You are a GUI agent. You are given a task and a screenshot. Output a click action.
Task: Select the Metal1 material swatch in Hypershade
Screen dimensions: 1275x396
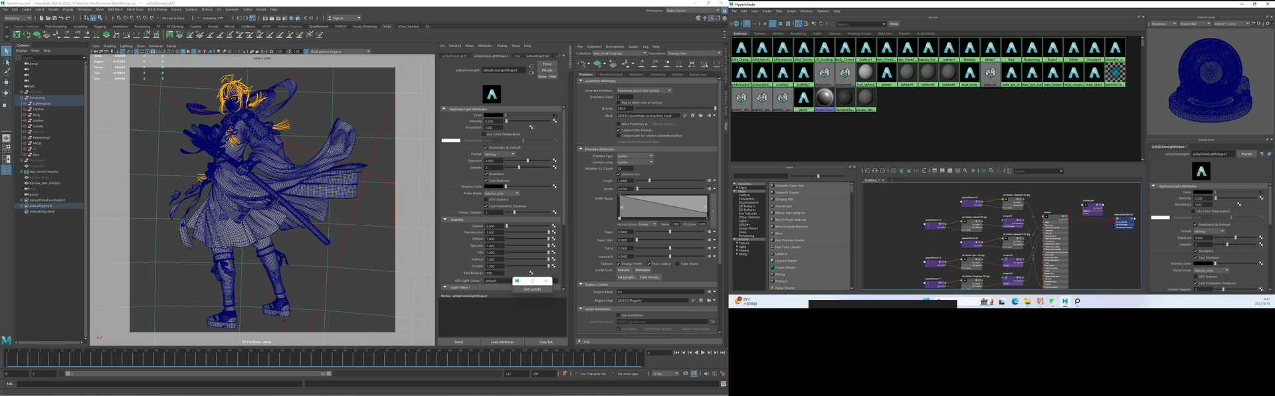[x=991, y=50]
